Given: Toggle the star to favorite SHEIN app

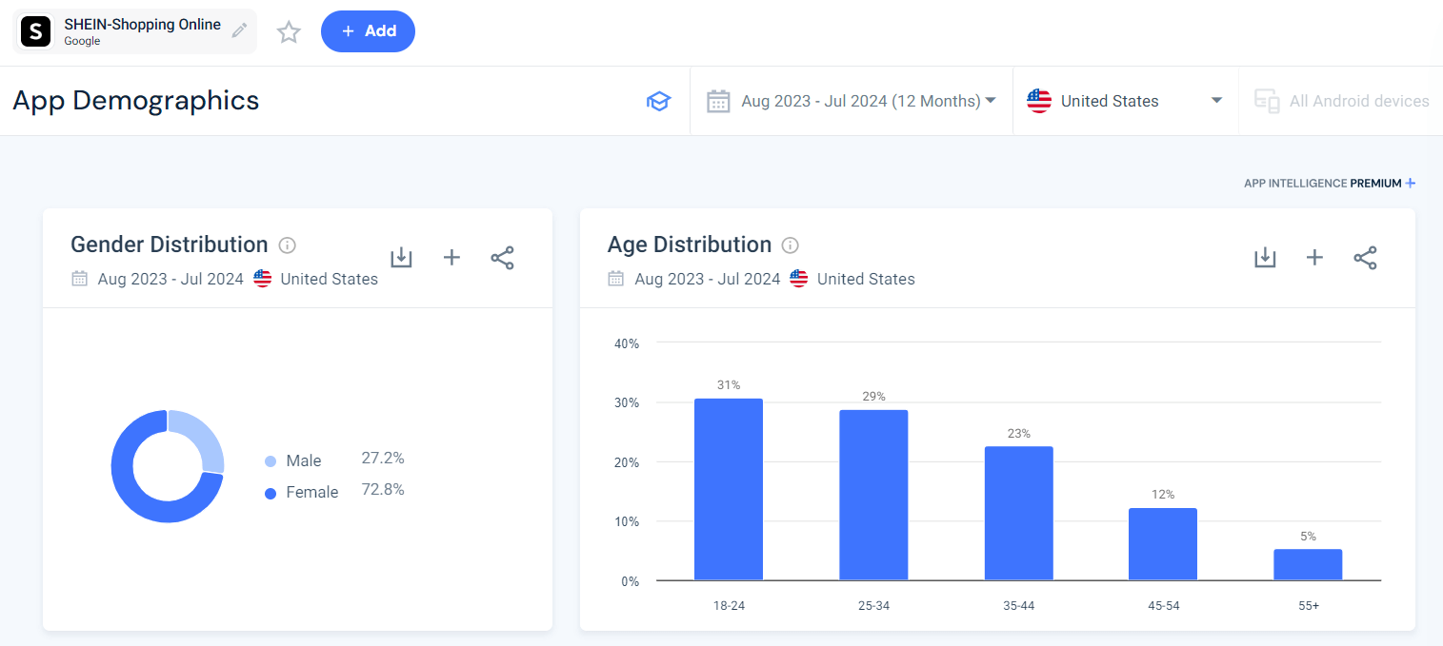Looking at the screenshot, I should [289, 31].
